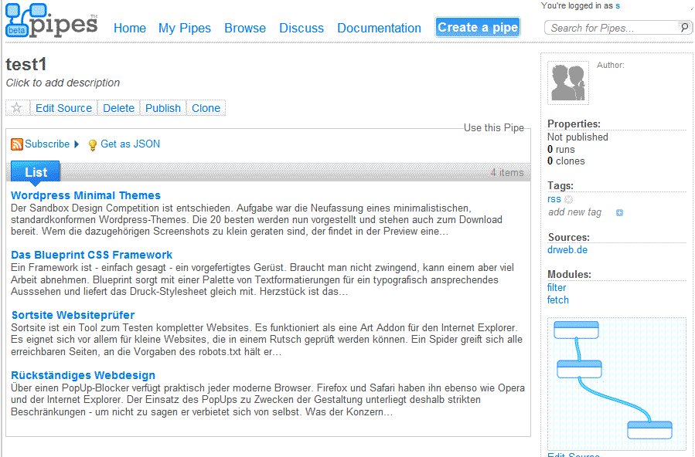Image resolution: width=695 pixels, height=457 pixels.
Task: Click the orange RSS feed icon
Action: pos(17,144)
